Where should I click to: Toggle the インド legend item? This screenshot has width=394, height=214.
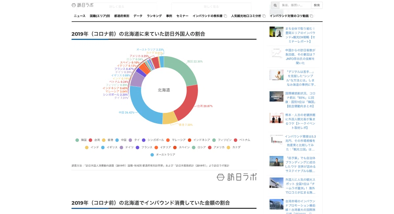[x=92, y=147]
